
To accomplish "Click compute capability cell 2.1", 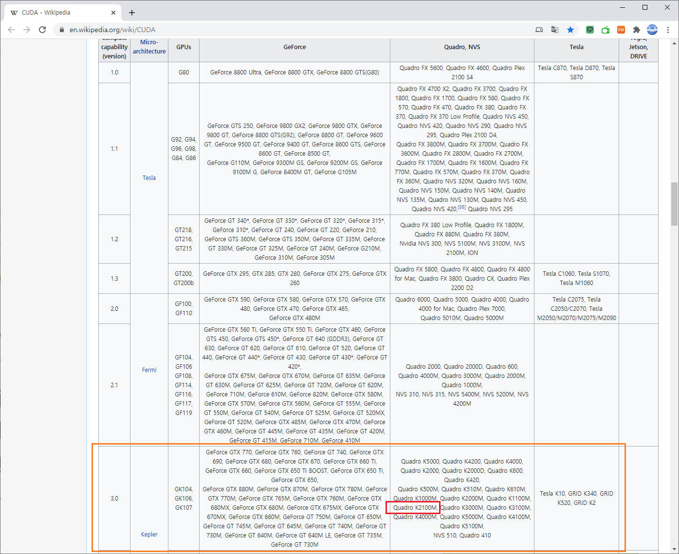I will point(114,385).
